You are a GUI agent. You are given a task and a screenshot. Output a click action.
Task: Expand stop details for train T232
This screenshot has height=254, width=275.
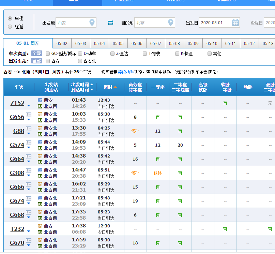29,231
